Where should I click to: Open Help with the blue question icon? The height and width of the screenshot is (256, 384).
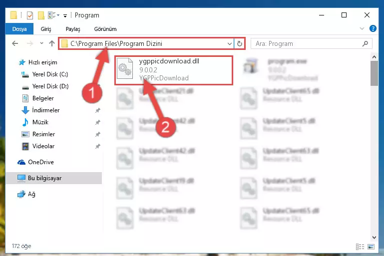[373, 28]
